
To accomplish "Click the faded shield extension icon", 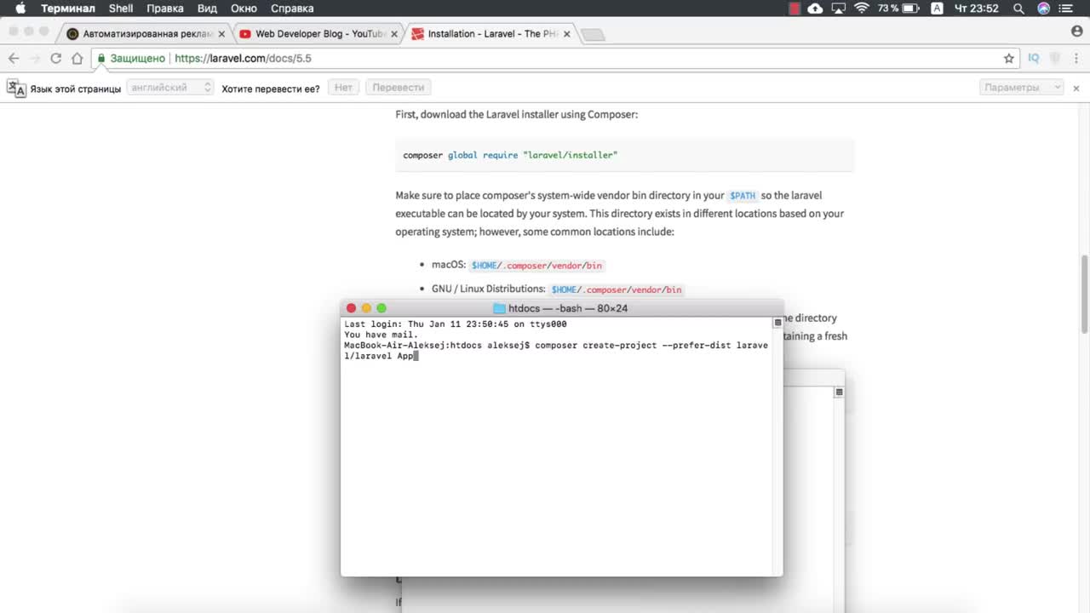I will (1055, 58).
